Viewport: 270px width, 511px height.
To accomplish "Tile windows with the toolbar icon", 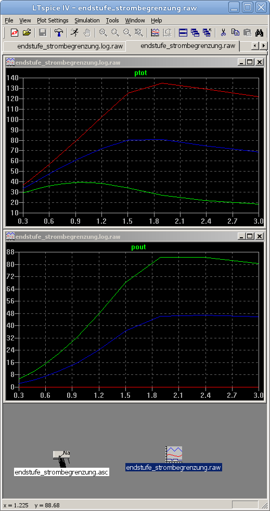I will [x=183, y=32].
